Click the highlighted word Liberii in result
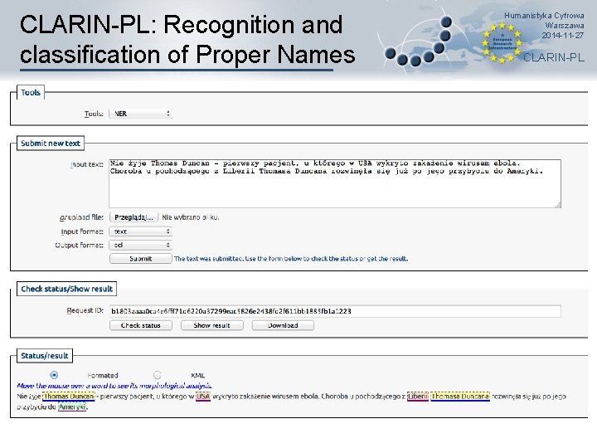This screenshot has height=448, width=597. tap(418, 397)
